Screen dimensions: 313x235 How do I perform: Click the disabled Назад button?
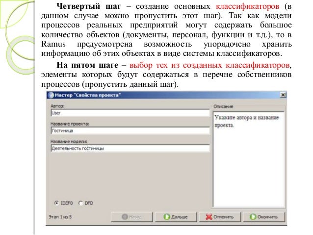click(132, 217)
